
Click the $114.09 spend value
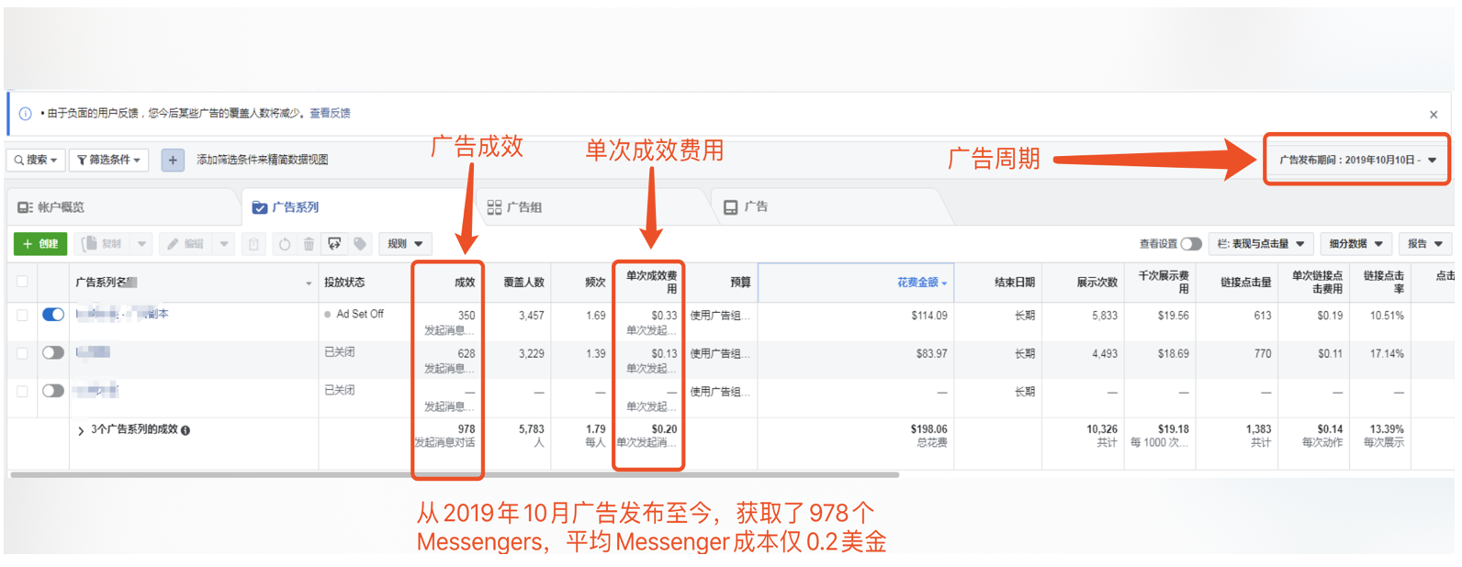[x=929, y=316]
